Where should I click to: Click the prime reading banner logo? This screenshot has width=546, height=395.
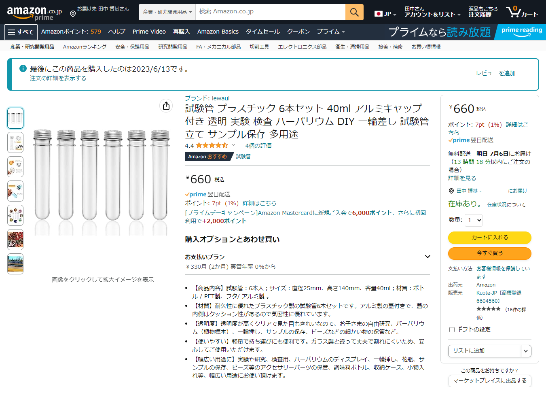coord(521,32)
